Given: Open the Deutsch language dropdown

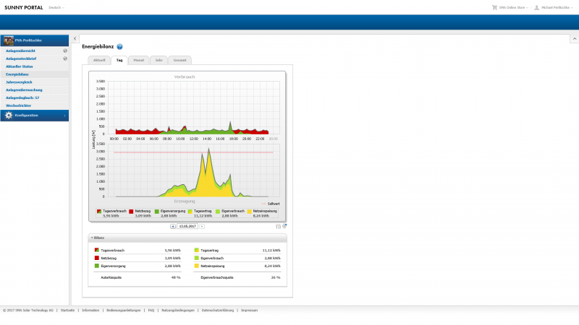Looking at the screenshot, I should click(56, 7).
